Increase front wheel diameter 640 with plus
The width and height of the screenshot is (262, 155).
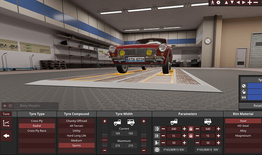[x=184, y=129]
